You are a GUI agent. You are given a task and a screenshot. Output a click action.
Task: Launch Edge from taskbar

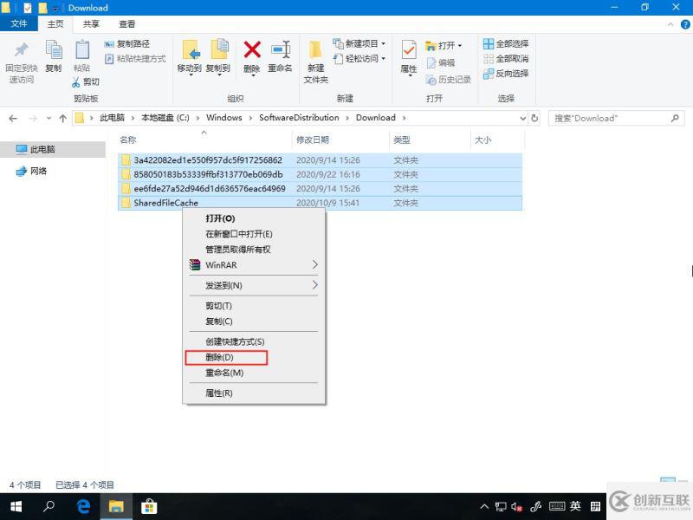coord(83,506)
